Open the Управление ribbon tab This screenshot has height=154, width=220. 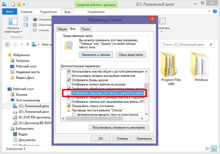[x=96, y=12]
